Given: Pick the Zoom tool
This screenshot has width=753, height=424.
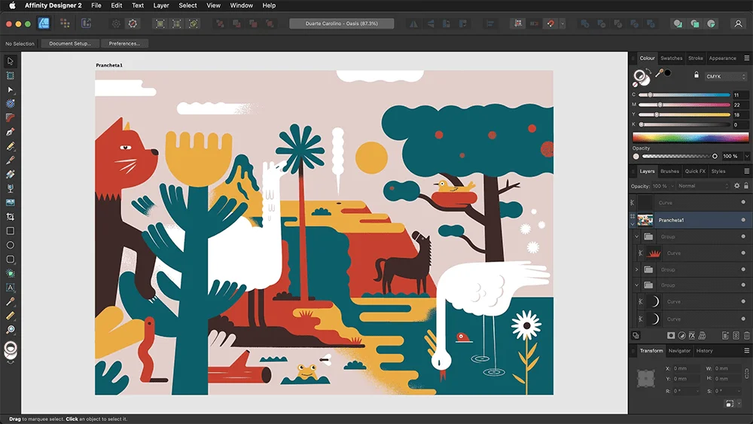Looking at the screenshot, I should (x=11, y=330).
